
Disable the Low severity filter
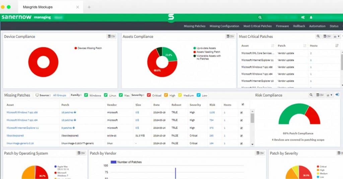pyautogui.click(x=199, y=95)
